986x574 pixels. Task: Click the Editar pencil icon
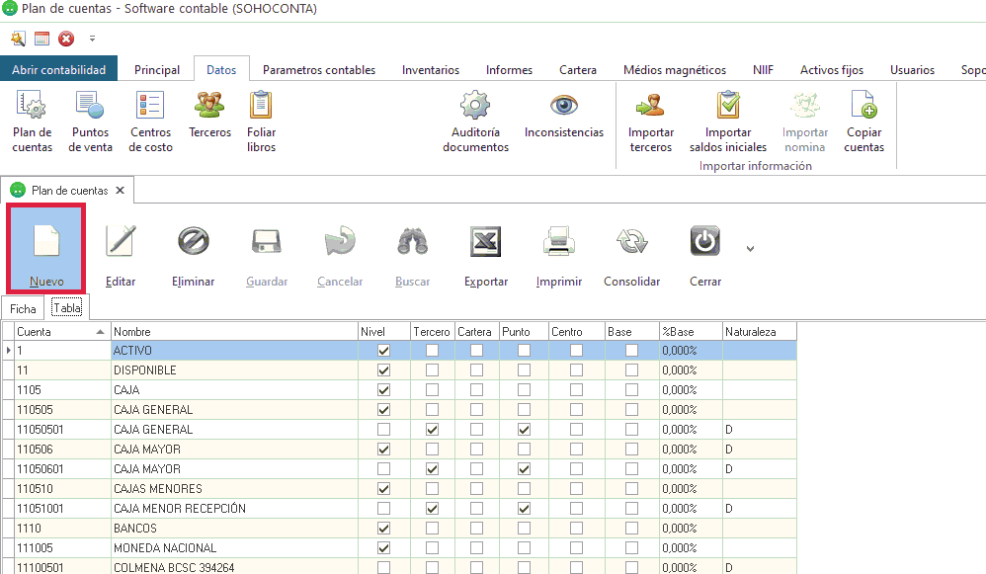(121, 242)
